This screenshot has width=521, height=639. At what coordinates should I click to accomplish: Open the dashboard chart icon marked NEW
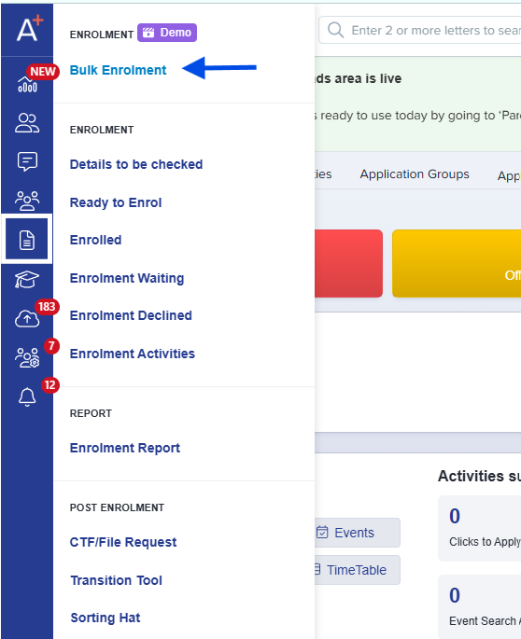(27, 84)
